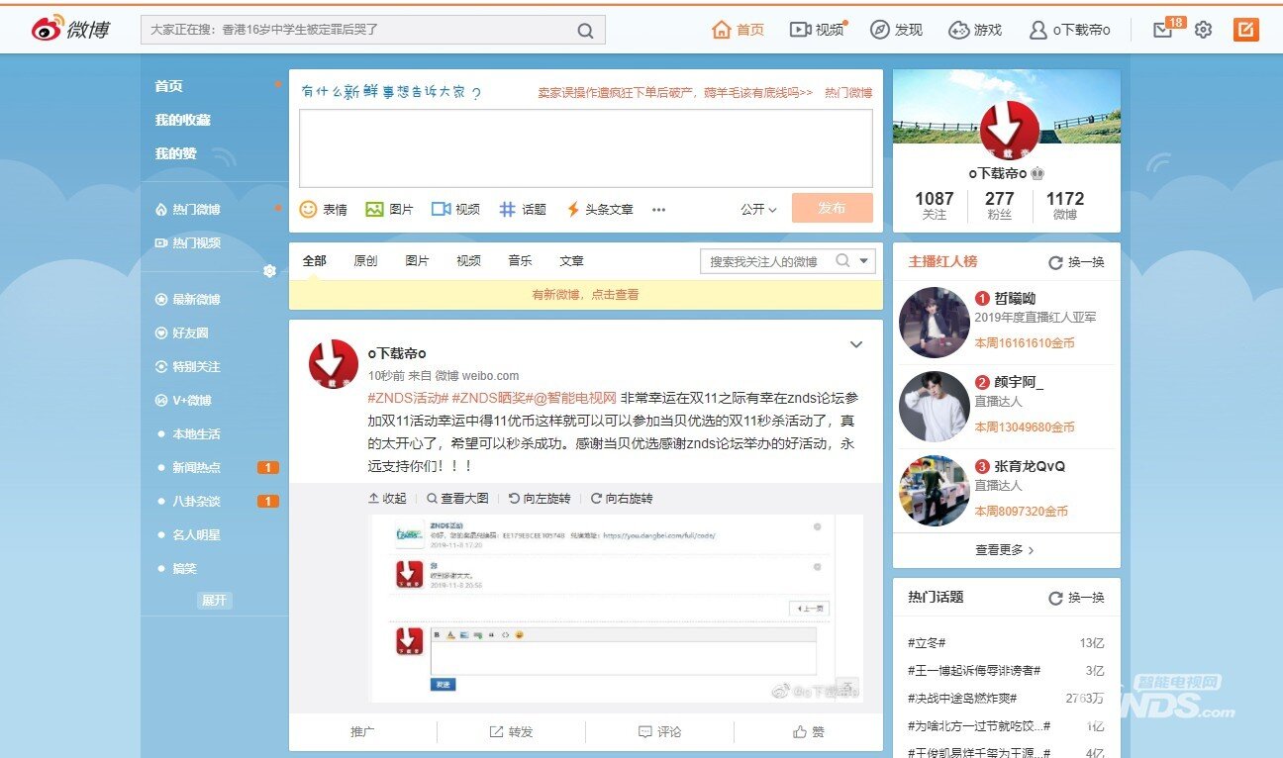Click the sidebar group settings gear icon
Screen dimensions: 1283x758
(269, 271)
